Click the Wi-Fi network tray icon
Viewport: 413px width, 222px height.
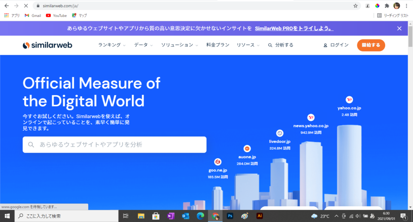point(351,216)
